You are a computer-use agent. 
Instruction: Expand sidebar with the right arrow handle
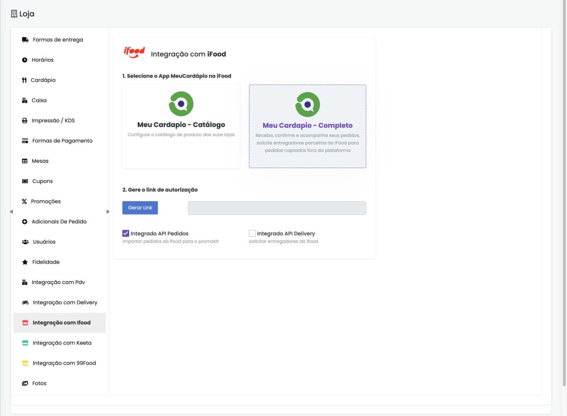click(108, 212)
